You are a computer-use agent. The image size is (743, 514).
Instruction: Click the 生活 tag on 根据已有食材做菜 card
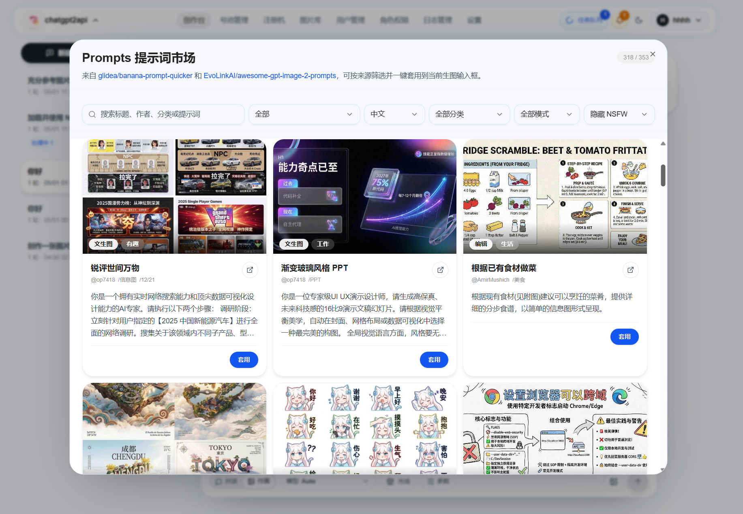507,244
